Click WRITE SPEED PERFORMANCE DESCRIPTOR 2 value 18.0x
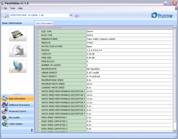The image size is (178, 139). click(x=90, y=95)
